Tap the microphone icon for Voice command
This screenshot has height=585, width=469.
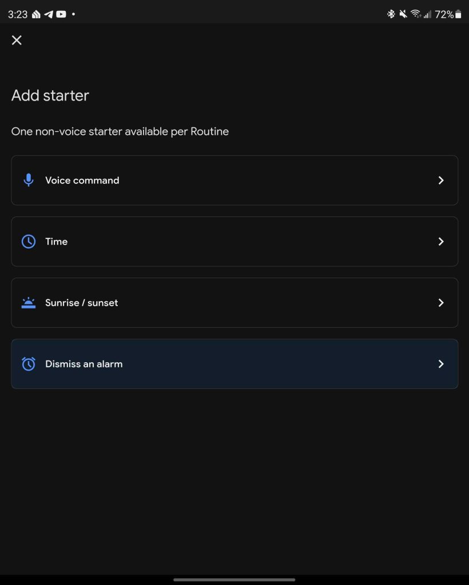tap(29, 181)
